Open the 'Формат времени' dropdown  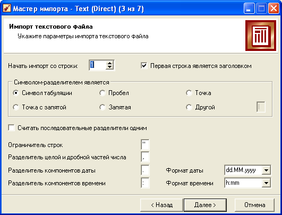point(266,183)
